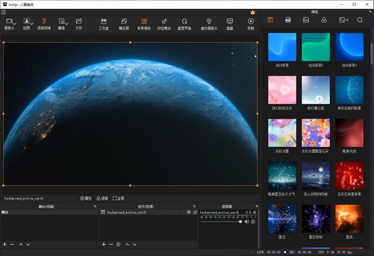Adjust the mixer volume slider
This screenshot has width=374, height=256.
[x=241, y=222]
